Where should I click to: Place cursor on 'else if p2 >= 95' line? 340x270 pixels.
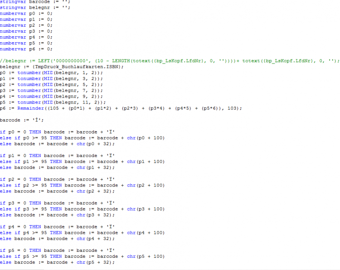click(83, 185)
